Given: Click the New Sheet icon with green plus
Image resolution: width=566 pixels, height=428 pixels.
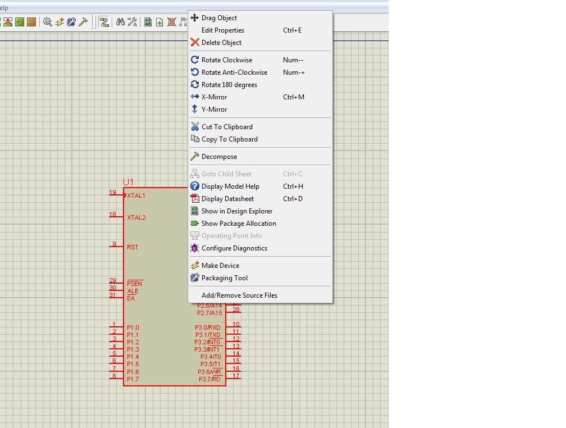Looking at the screenshot, I should click(x=159, y=22).
